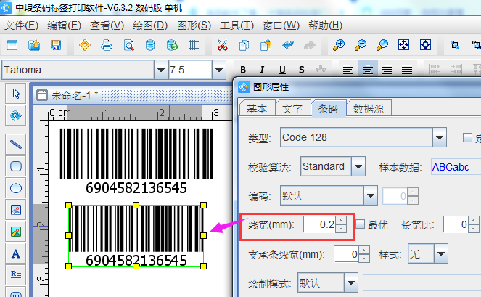The image size is (481, 297).
Task: Click the 线宽 value input field
Action: (318, 225)
